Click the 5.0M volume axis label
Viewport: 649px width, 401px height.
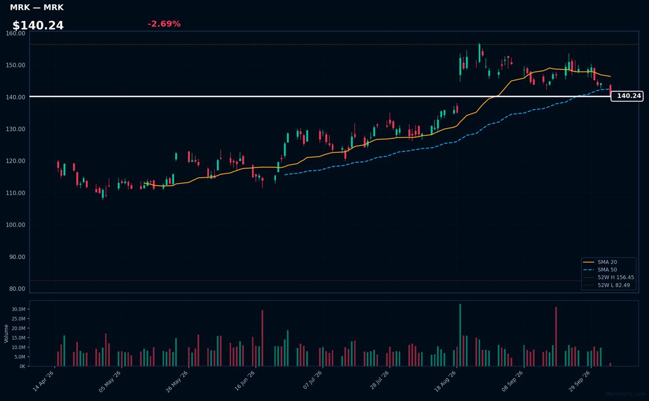click(x=19, y=357)
